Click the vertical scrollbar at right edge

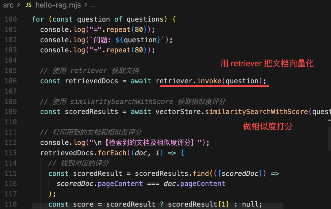pos(329,138)
